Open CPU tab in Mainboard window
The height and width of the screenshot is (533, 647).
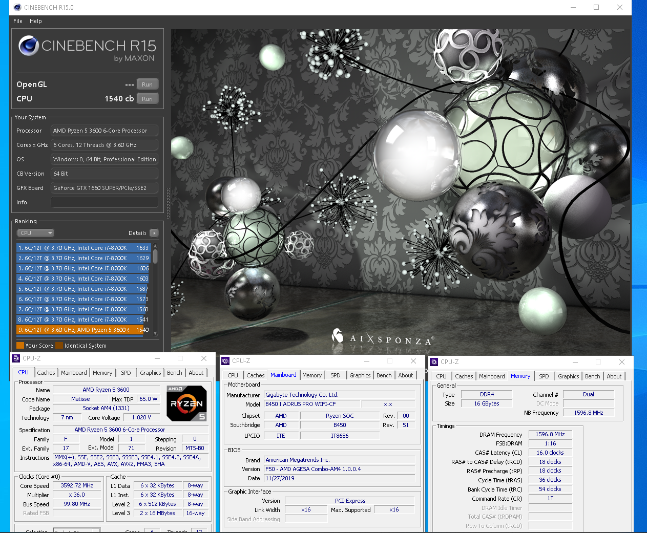coord(233,375)
